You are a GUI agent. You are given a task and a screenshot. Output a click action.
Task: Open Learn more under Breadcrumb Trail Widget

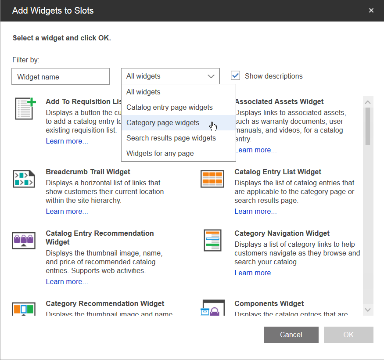coord(67,212)
